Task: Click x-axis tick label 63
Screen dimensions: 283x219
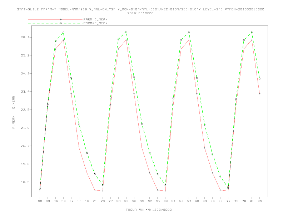Action: click(205, 201)
